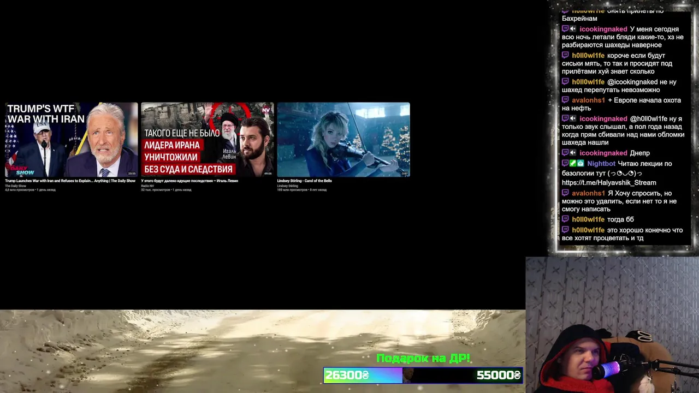Open the Radio NV channel name

pyautogui.click(x=147, y=186)
